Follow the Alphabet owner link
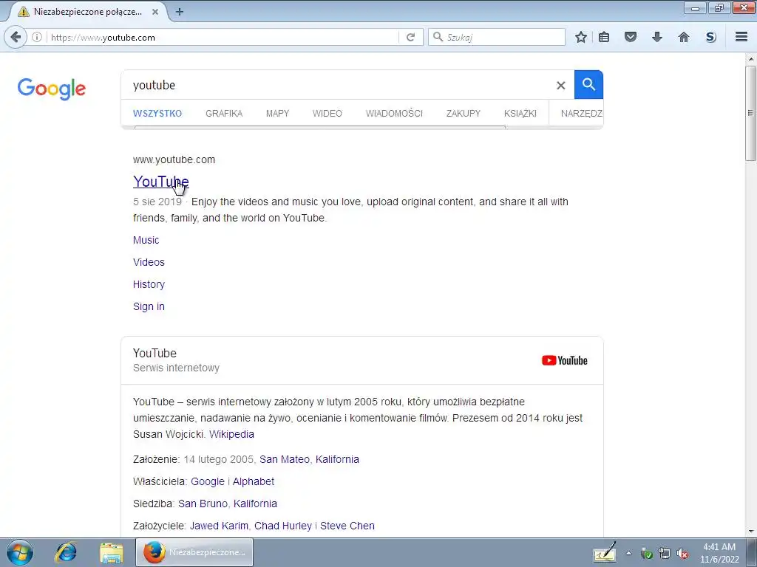Viewport: 757px width, 567px height. (254, 481)
